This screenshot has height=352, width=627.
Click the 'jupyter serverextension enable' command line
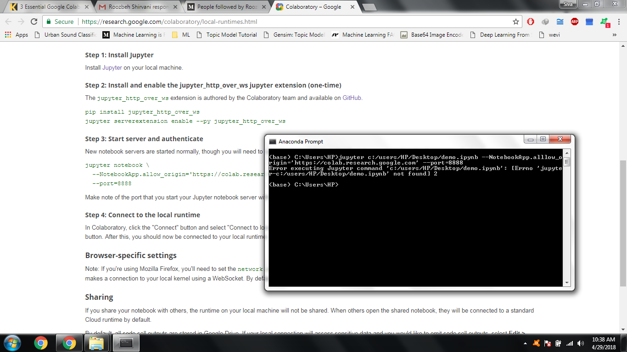(x=185, y=121)
